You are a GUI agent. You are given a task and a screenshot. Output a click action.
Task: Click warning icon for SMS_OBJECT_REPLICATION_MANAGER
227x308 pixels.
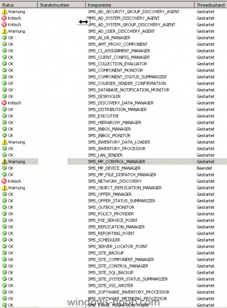click(4, 188)
